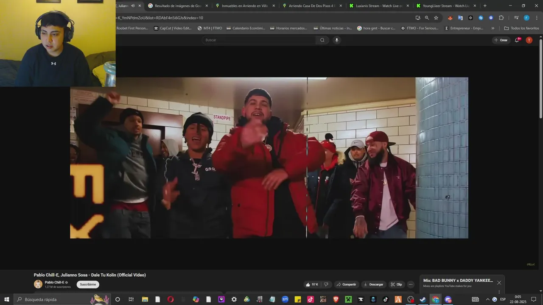This screenshot has width=543, height=305.
Task: Open the Horarios mercados bookmark
Action: (x=289, y=28)
